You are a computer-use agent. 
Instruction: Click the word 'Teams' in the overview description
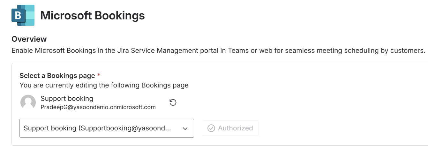238,51
